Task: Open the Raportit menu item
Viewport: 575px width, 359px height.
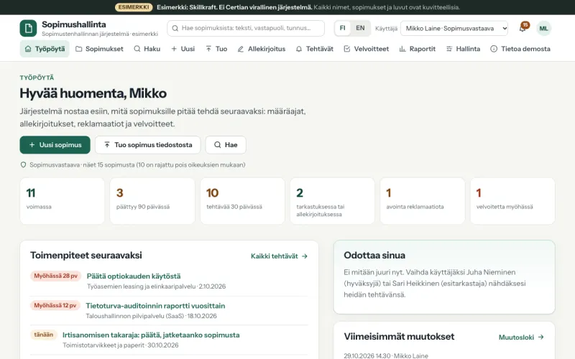Action: pos(418,49)
